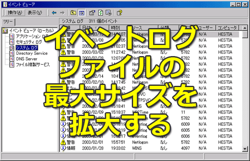Click the ファイル複製サービス log icon
The width and height of the screenshot is (250, 161).
coord(12,65)
